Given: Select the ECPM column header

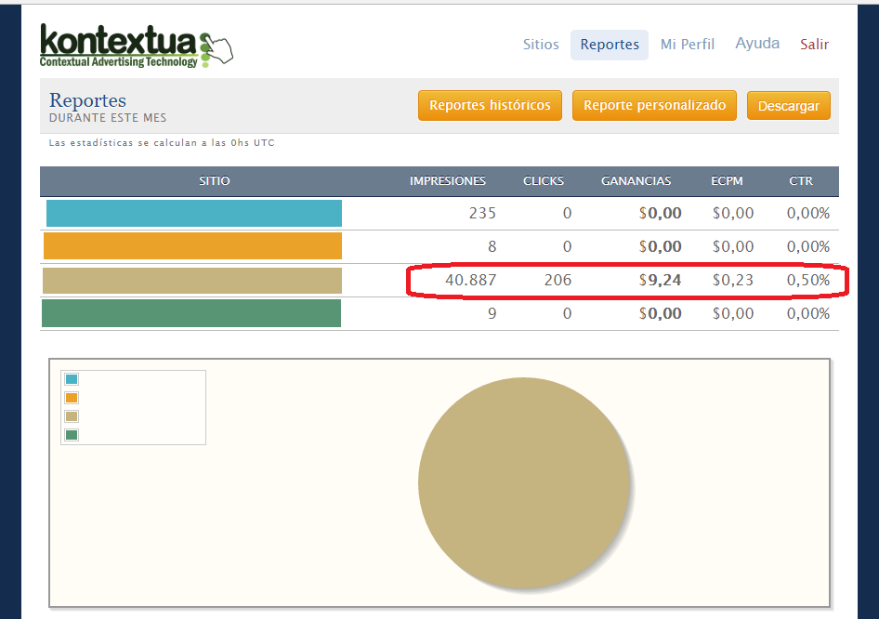Looking at the screenshot, I should [727, 181].
